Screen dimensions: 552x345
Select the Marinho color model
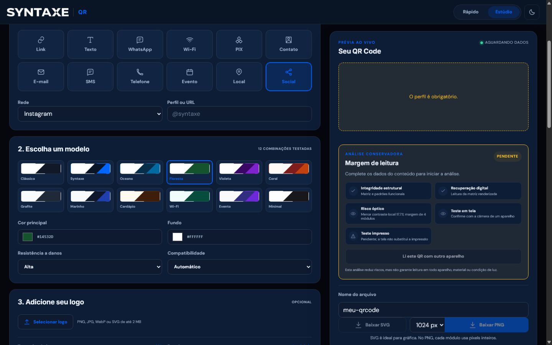(x=90, y=200)
